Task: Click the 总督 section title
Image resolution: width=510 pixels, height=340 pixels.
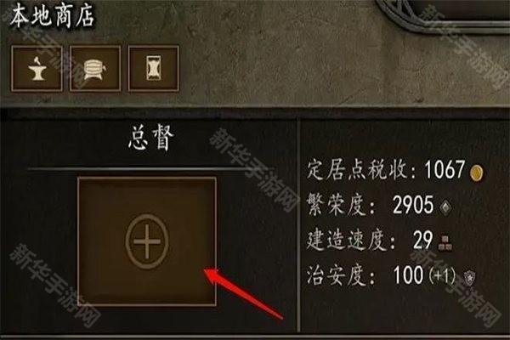Action: coord(151,139)
